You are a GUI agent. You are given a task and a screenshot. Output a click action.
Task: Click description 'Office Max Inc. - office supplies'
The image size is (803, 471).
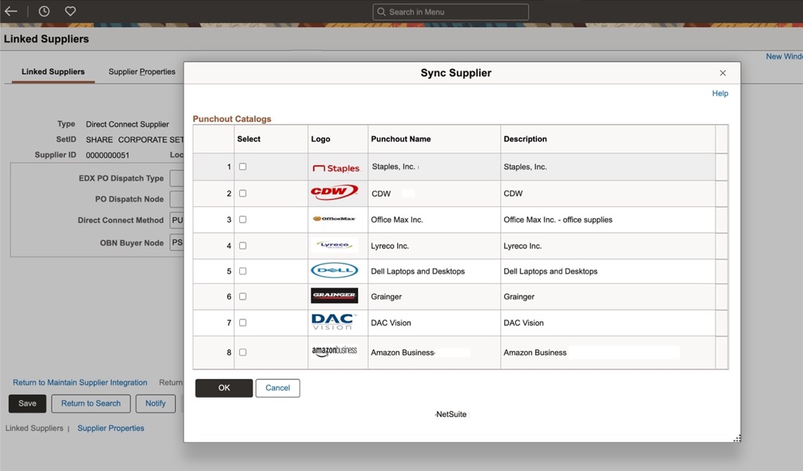558,220
